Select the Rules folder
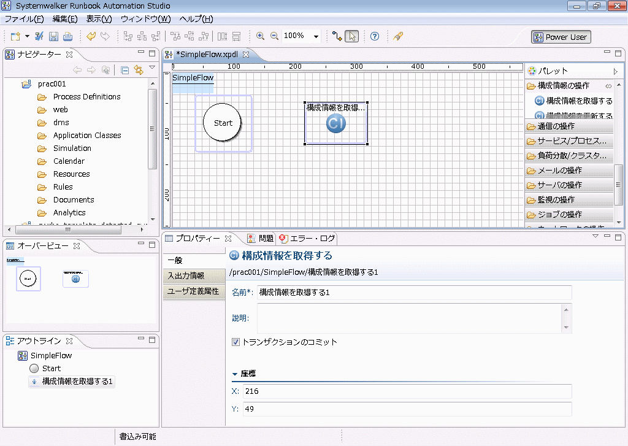 coord(63,186)
